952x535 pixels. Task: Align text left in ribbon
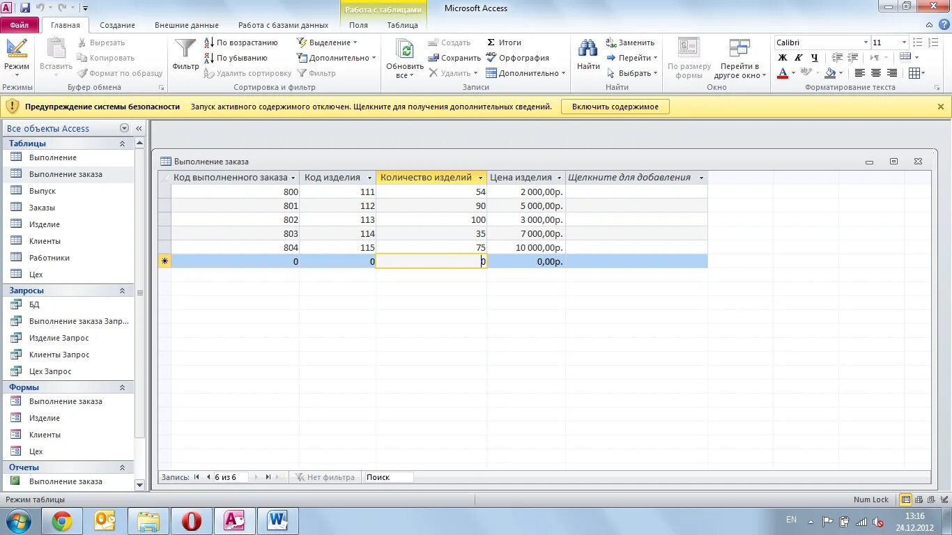point(859,73)
